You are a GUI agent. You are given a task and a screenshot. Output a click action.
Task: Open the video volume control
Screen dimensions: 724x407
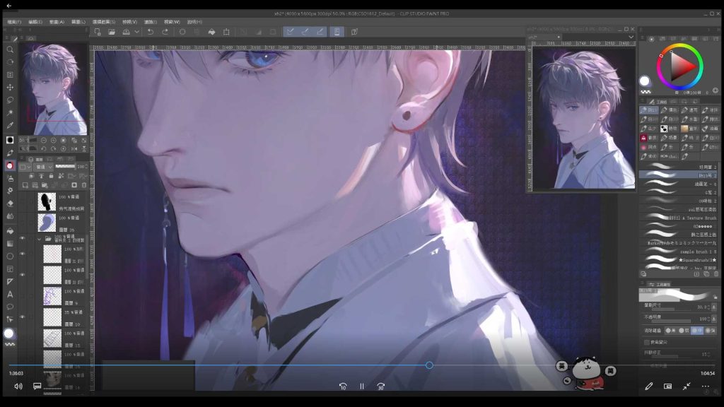18,387
